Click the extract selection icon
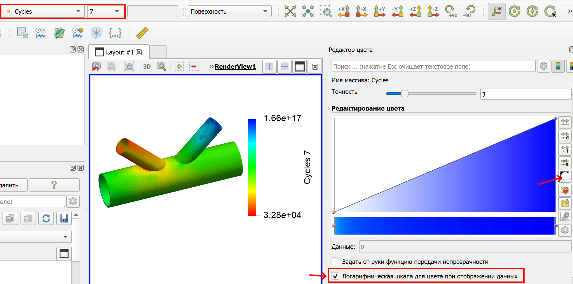 (x=22, y=33)
